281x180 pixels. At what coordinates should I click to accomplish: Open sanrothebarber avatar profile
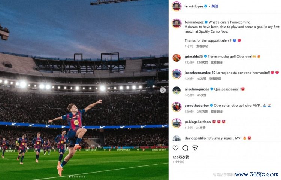[x=176, y=107]
